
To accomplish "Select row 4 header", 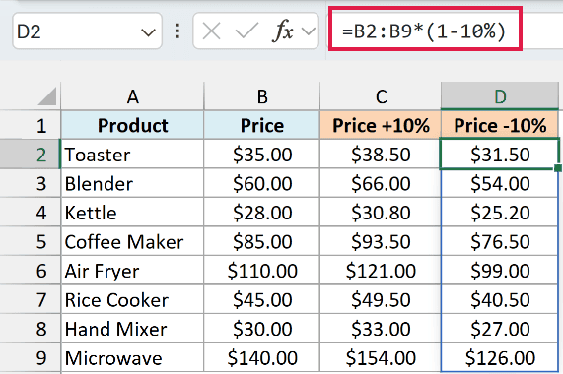I will click(31, 213).
